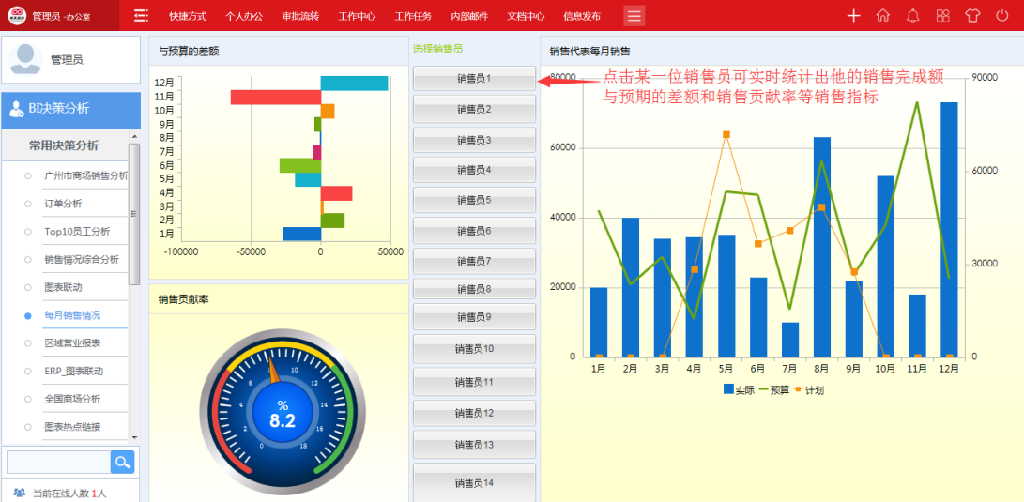Screen dimensions: 1024x502
Task: Select the Top10员工分析 sidebar item
Action: (77, 232)
